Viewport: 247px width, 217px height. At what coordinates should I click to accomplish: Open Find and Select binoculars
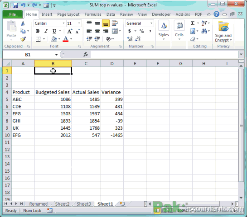[x=204, y=31]
